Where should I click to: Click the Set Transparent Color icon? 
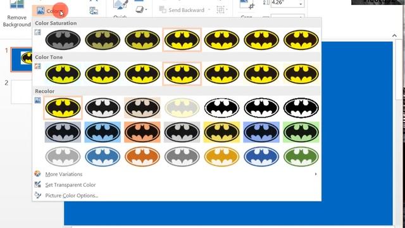pos(38,184)
